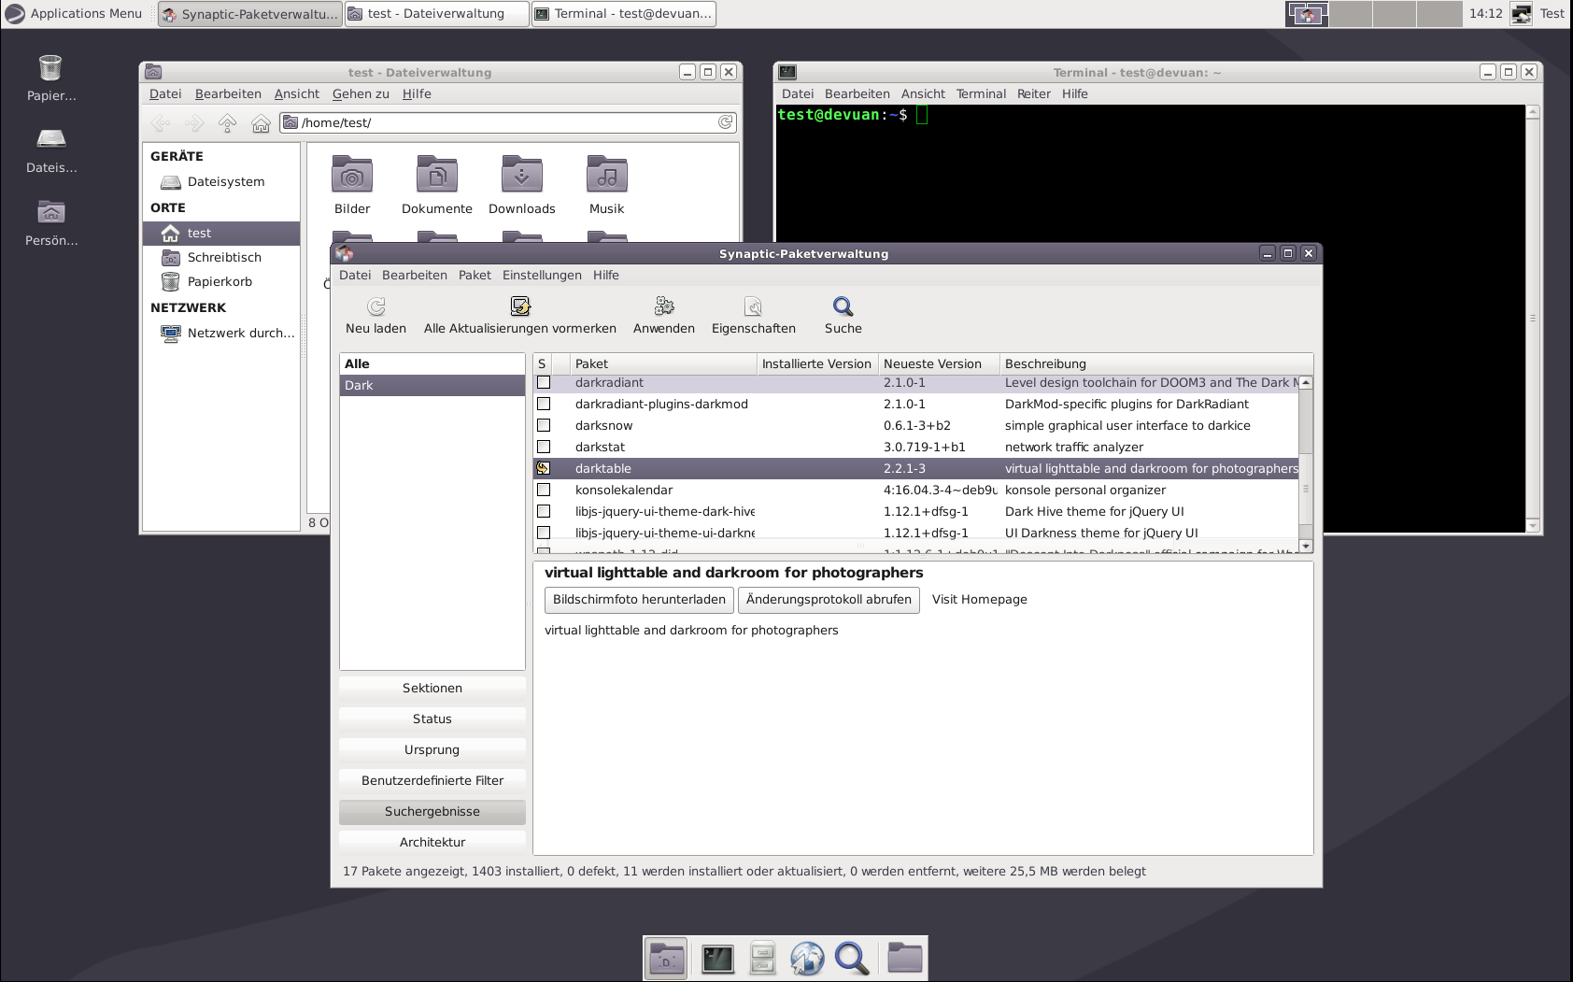The image size is (1573, 982).
Task: Open Eigenschaften package properties icon
Action: tap(753, 306)
